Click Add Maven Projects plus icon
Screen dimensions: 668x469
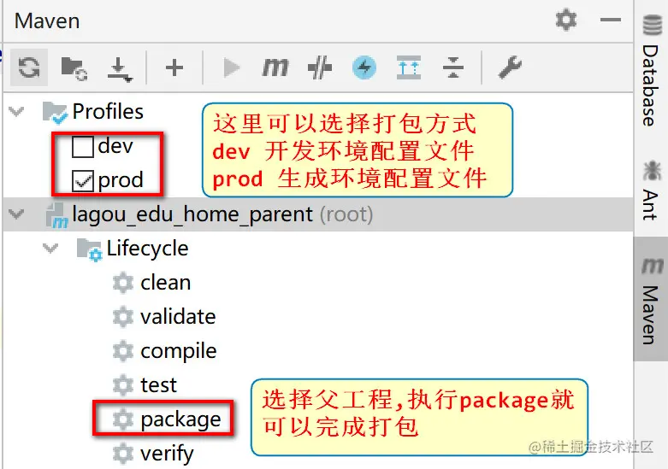click(174, 67)
